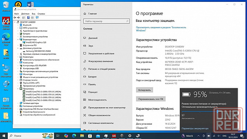Click Back arrow in Device Manager toolbar
This screenshot has height=139, width=247.
click(15, 17)
